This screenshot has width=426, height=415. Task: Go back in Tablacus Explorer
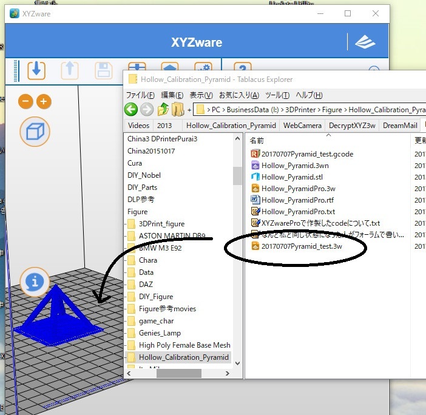(x=131, y=109)
